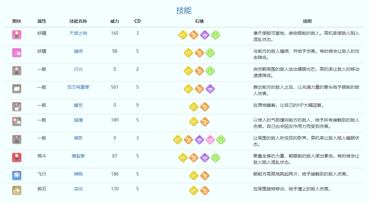Click the pink stone slot in 唱歌 row
369x203 pixels.
(210, 140)
